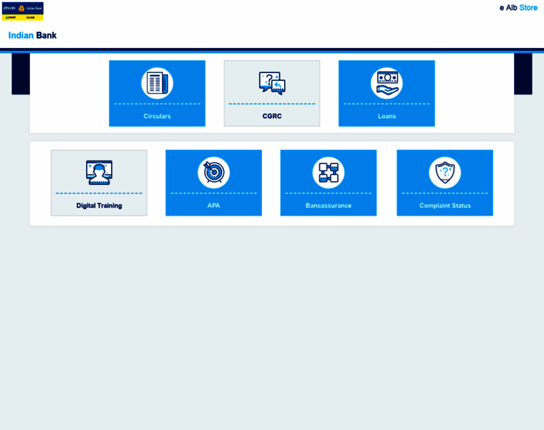Click the CGRC question chat icon
Screen dimensions: 544x430
[272, 83]
